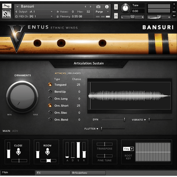Select previous instrument with left arrow
The height and width of the screenshot is (177, 177).
[86, 6]
